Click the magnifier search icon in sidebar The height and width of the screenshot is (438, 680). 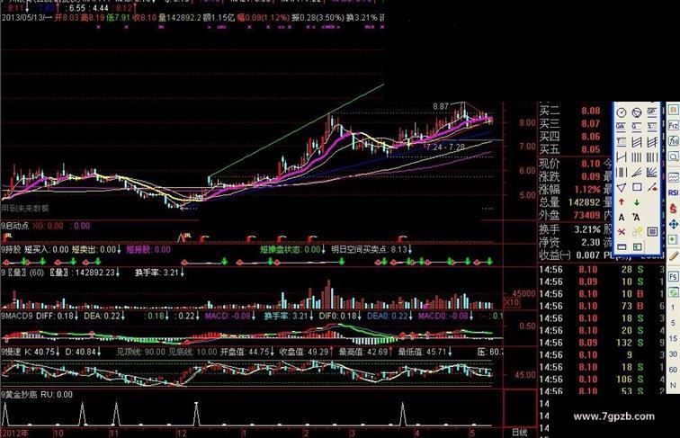tap(673, 156)
